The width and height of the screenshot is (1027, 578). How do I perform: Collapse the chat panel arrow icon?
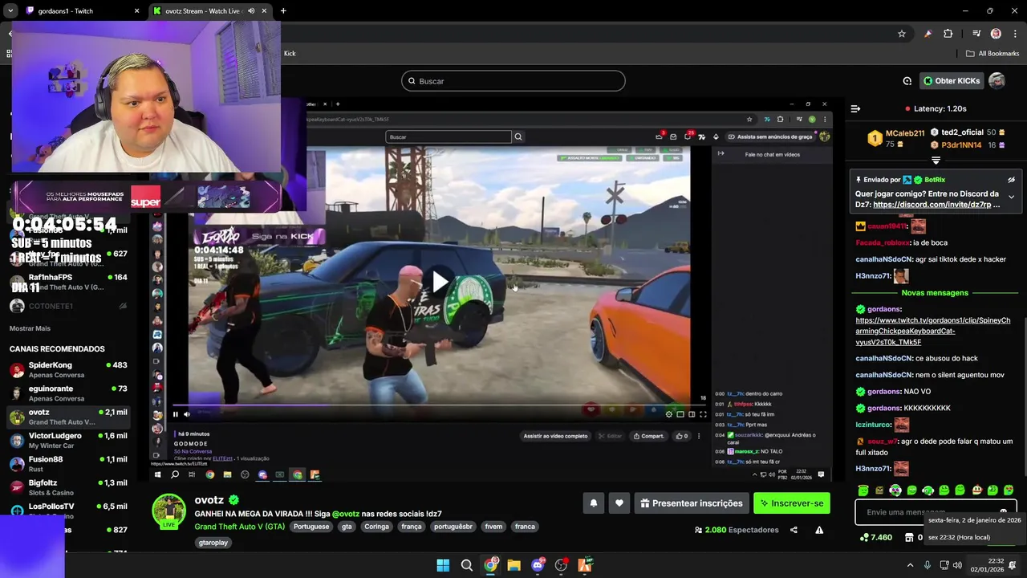click(855, 108)
